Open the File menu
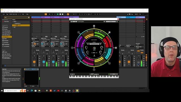Viewport: 181px width, 102px height. [2, 12]
